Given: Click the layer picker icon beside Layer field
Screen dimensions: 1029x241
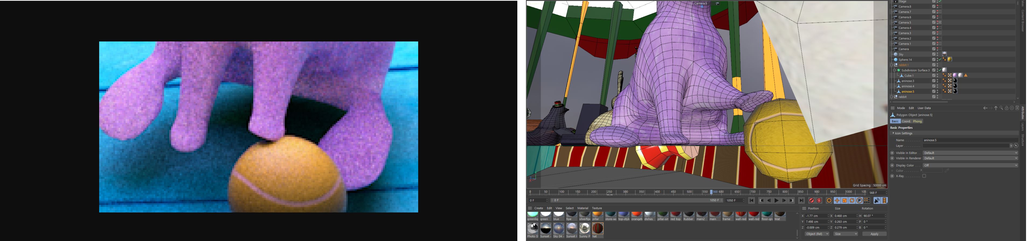Looking at the screenshot, I should coord(1016,146).
